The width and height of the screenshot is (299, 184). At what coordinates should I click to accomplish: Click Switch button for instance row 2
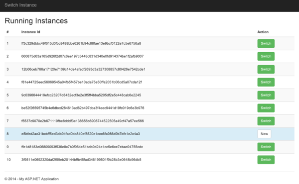[266, 56]
